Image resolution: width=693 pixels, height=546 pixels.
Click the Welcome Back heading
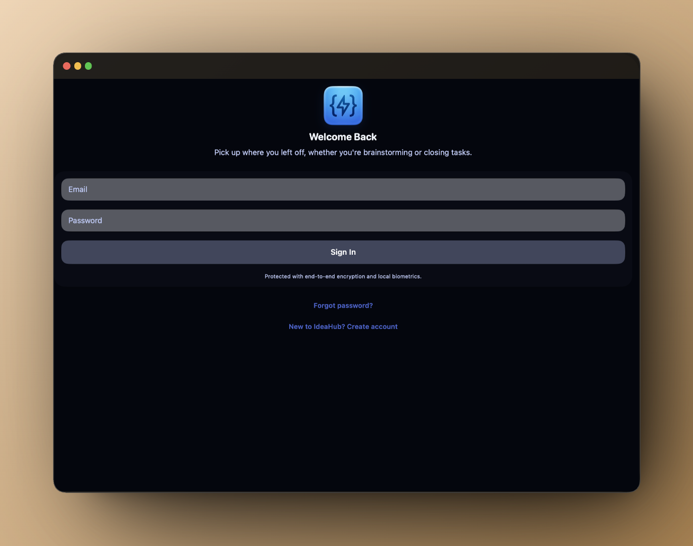pos(343,137)
